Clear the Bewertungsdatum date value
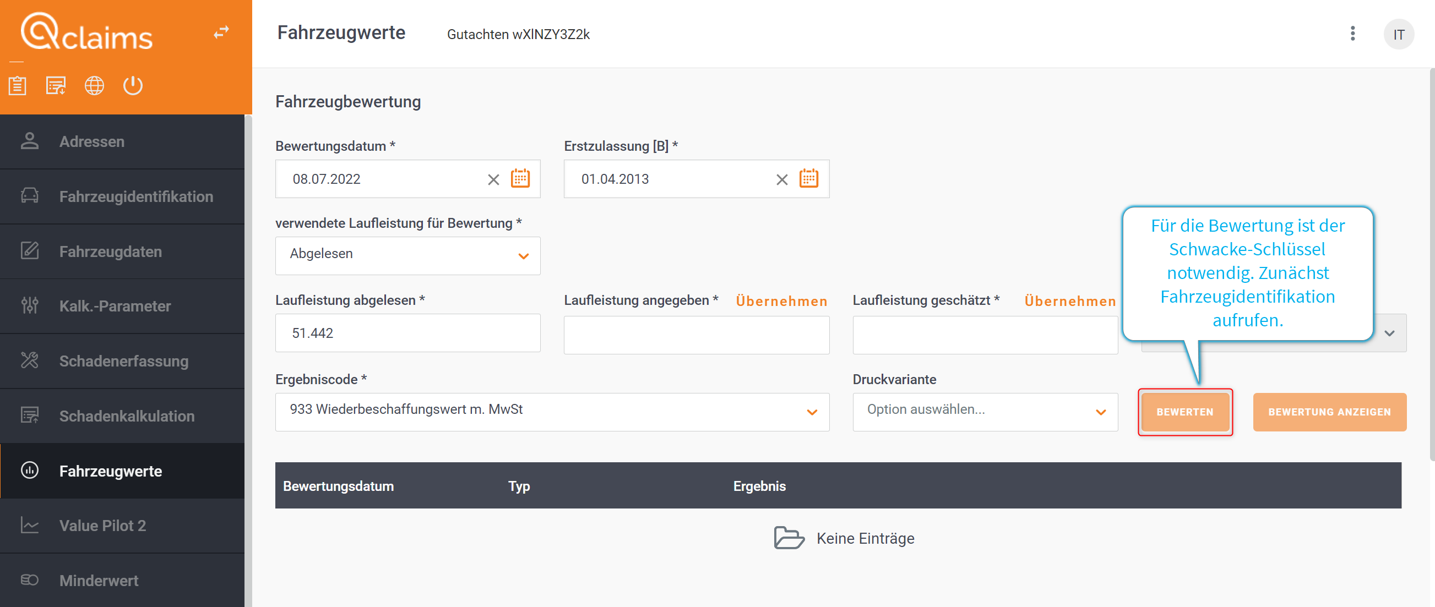The width and height of the screenshot is (1435, 607). click(x=493, y=179)
